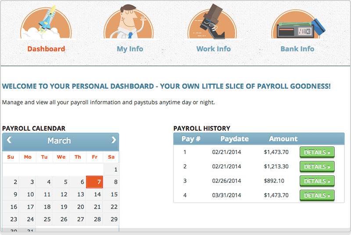Go to previous month in payroll calendar

(x=9, y=140)
